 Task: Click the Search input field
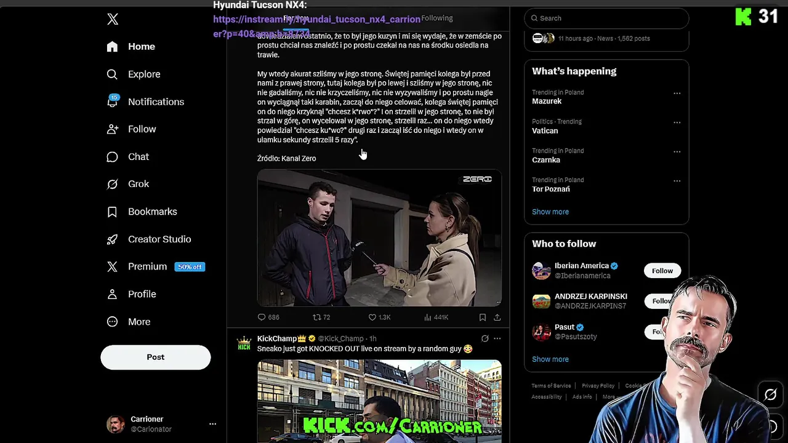pos(606,18)
